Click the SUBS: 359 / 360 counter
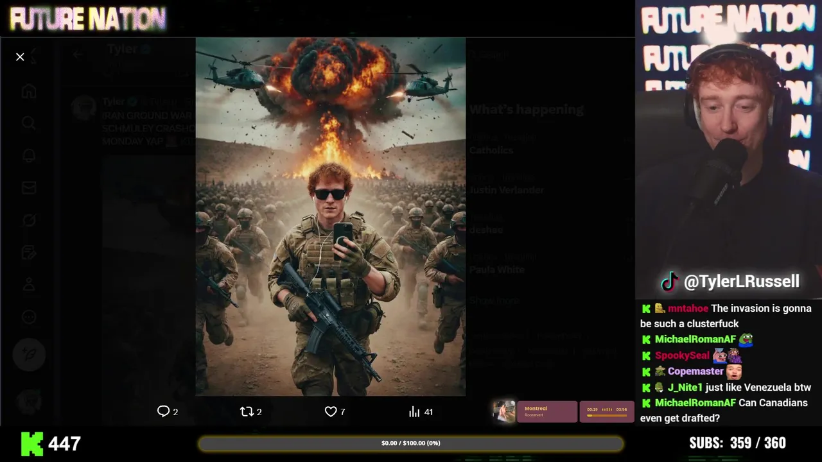Image resolution: width=822 pixels, height=462 pixels. pyautogui.click(x=737, y=443)
